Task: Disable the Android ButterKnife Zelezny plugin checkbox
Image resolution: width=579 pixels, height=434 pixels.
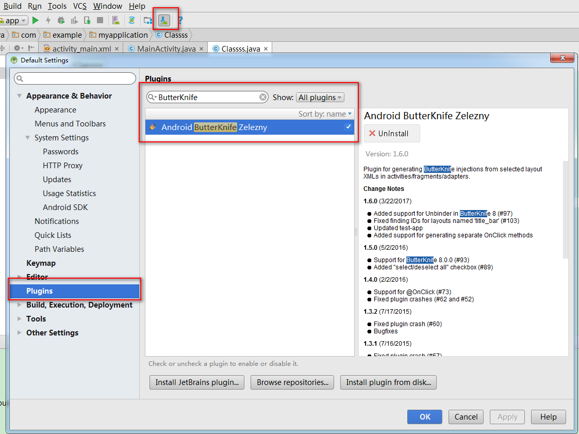Action: click(x=348, y=127)
